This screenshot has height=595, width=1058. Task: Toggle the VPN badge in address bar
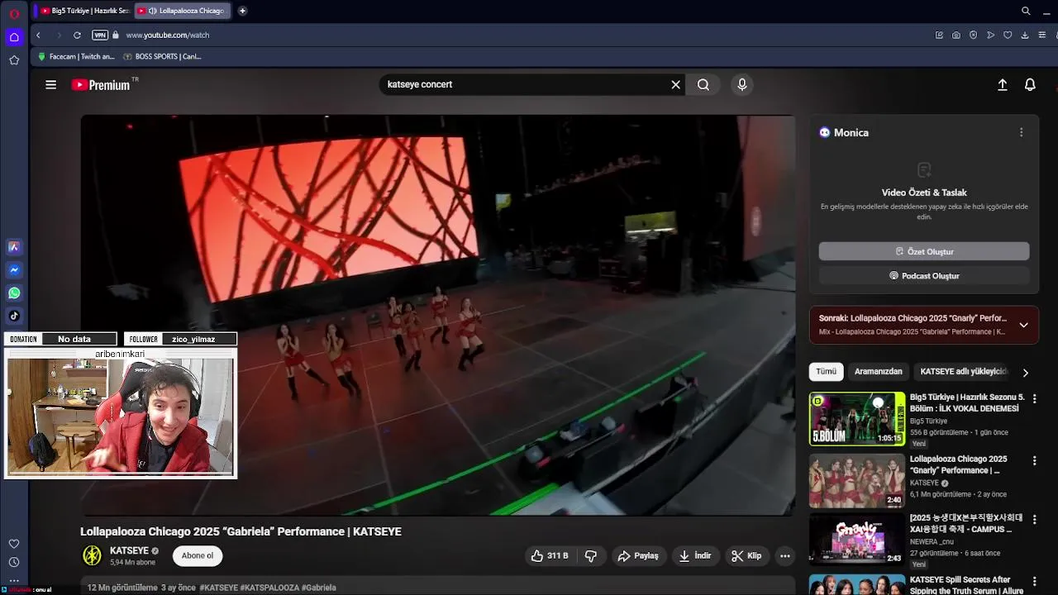[x=100, y=35]
